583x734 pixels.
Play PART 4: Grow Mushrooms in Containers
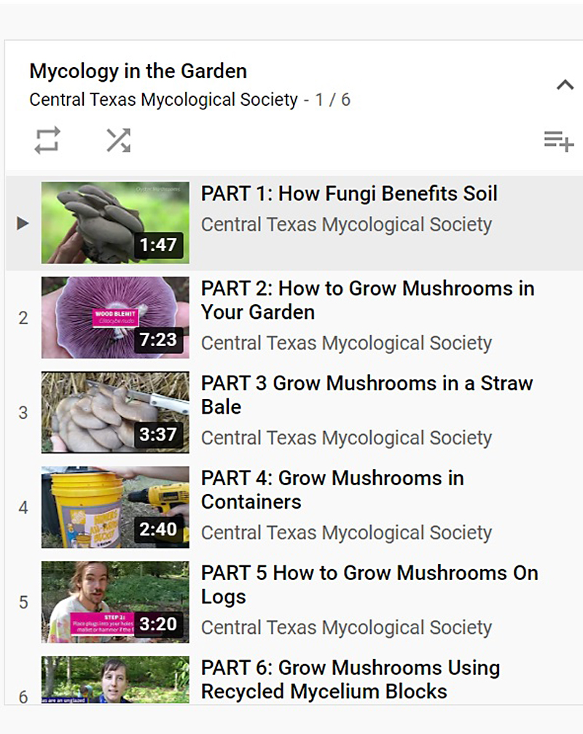[332, 490]
